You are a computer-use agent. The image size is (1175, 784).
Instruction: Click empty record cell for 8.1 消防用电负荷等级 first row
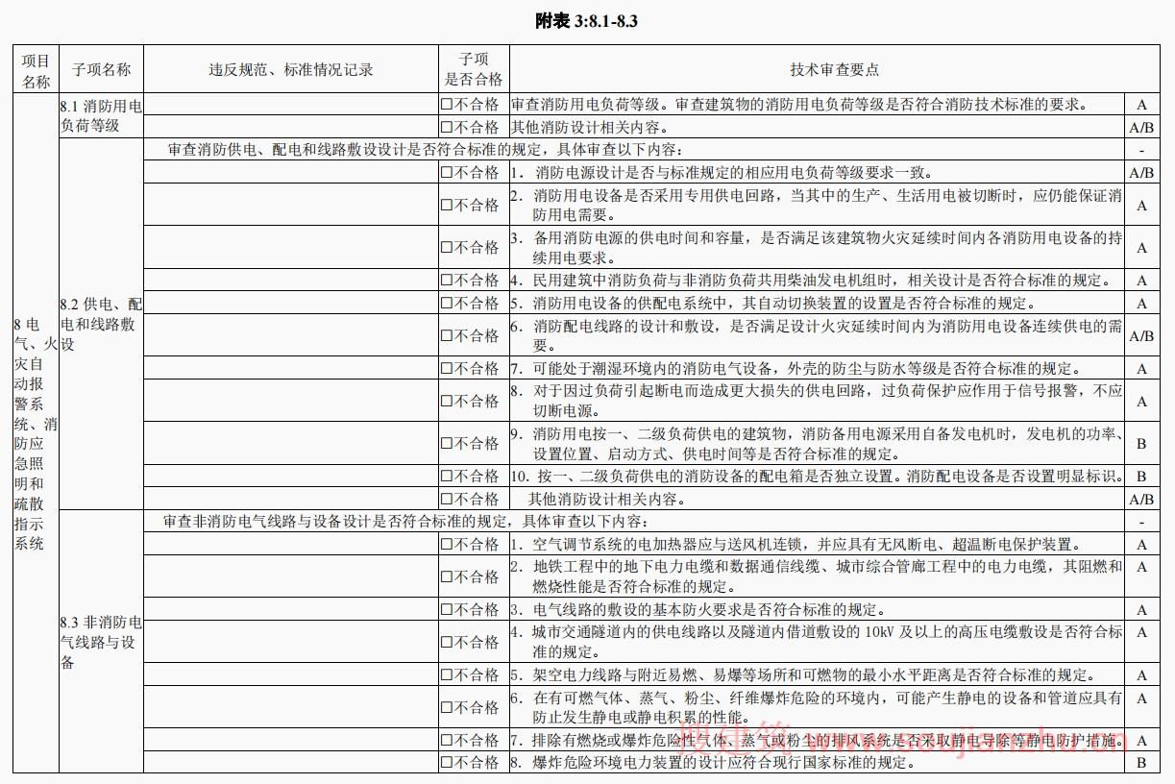(291, 105)
